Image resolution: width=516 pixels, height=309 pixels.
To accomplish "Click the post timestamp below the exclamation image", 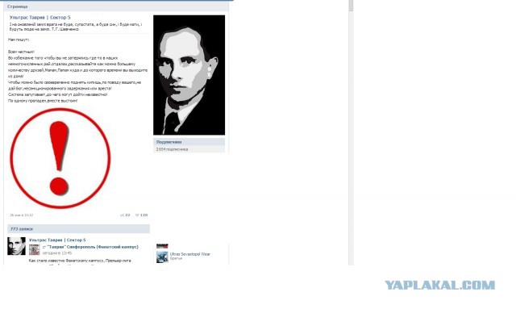I will (22, 215).
